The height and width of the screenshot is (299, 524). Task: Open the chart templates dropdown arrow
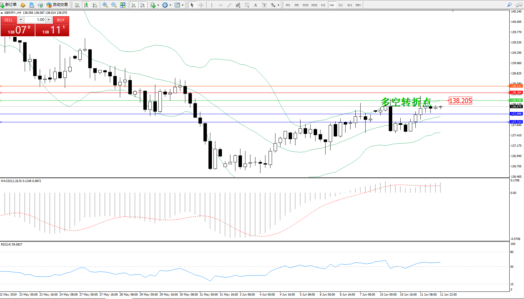coord(183,5)
